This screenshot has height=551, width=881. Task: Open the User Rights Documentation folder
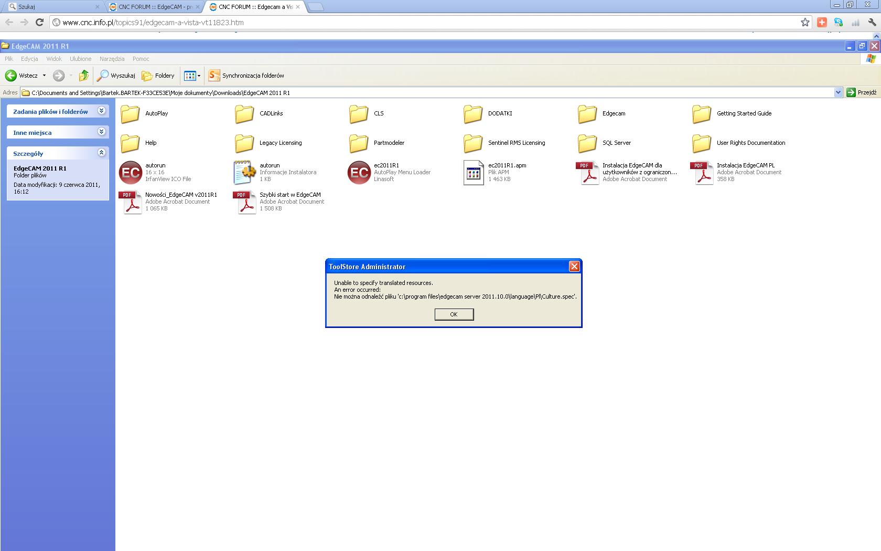738,143
